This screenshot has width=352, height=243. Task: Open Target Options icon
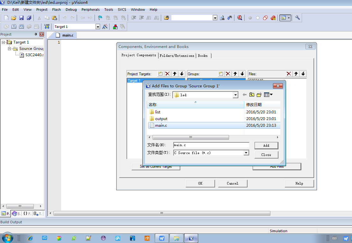point(105,27)
